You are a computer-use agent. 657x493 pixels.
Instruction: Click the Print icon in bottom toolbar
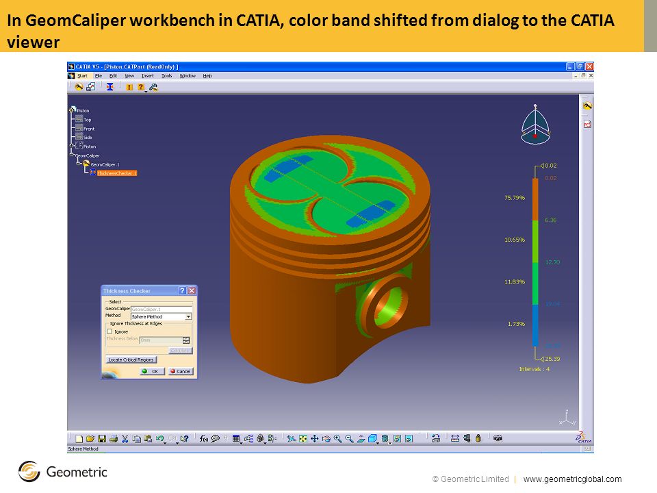113,438
